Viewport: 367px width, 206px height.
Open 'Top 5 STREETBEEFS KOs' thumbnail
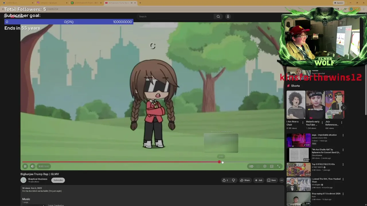click(x=298, y=169)
